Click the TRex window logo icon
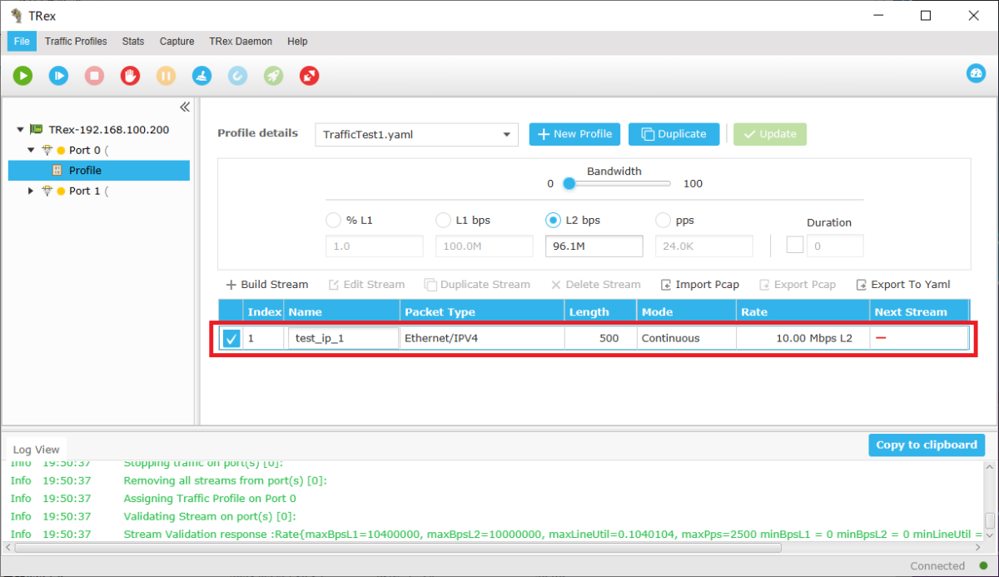This screenshot has width=999, height=577. (17, 15)
